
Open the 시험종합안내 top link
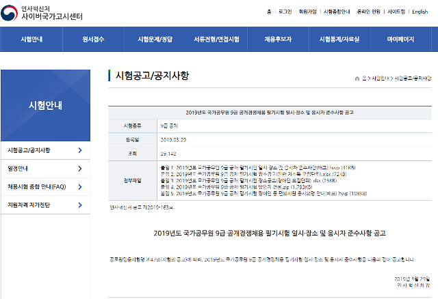[336, 12]
